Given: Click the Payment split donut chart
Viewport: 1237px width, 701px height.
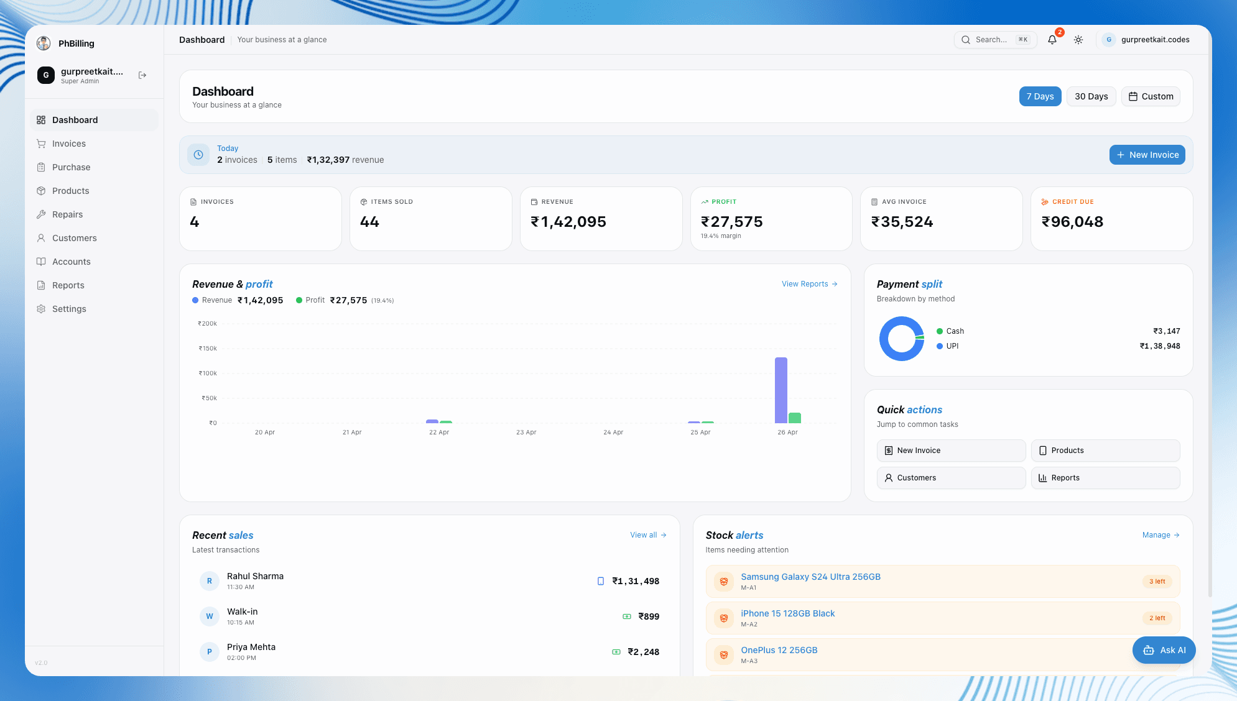Looking at the screenshot, I should (x=901, y=339).
